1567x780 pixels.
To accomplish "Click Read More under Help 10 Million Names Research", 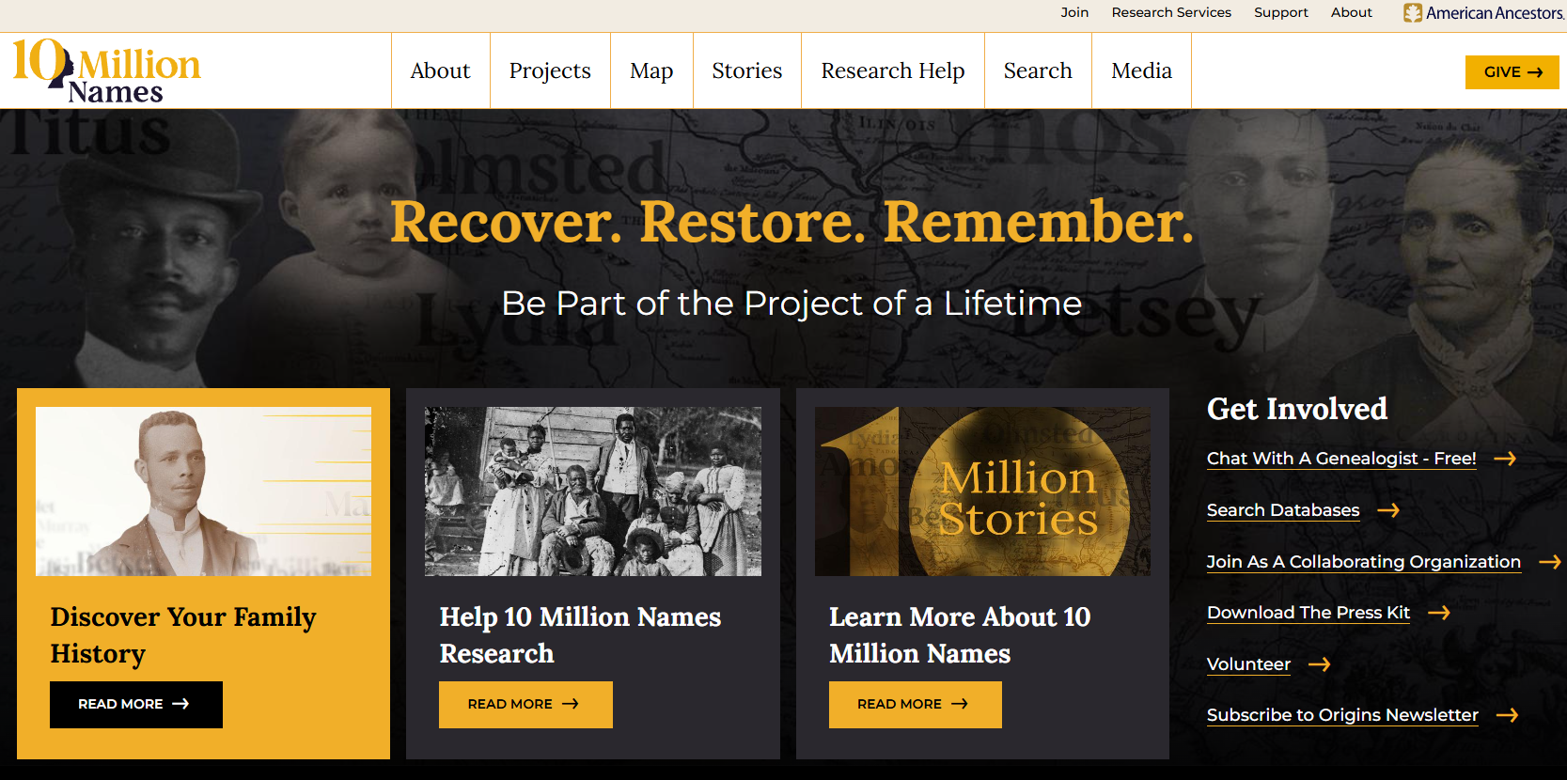I will coord(525,705).
